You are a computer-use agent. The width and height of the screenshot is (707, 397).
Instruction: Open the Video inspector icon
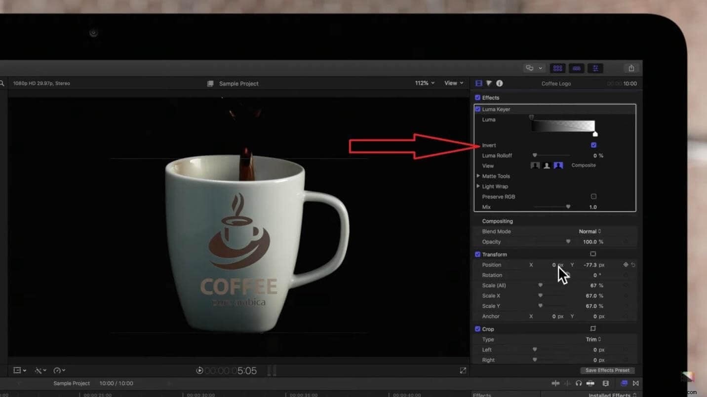478,83
